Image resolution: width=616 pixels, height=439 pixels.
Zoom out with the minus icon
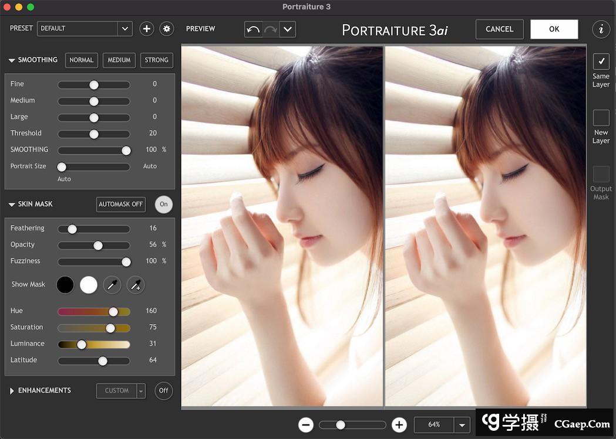306,425
